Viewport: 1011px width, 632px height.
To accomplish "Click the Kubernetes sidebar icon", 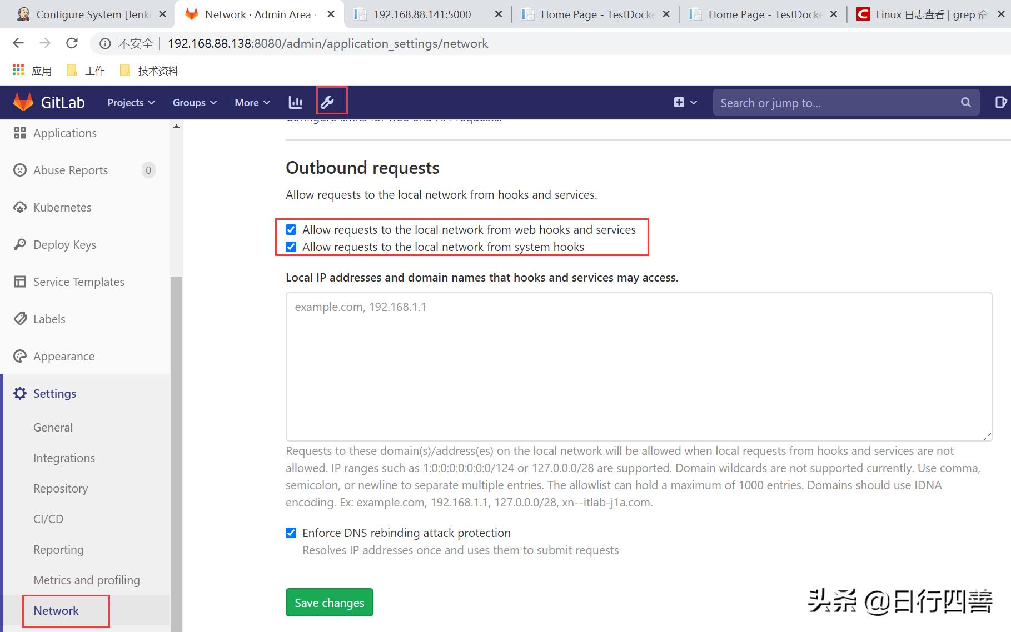I will pos(20,207).
